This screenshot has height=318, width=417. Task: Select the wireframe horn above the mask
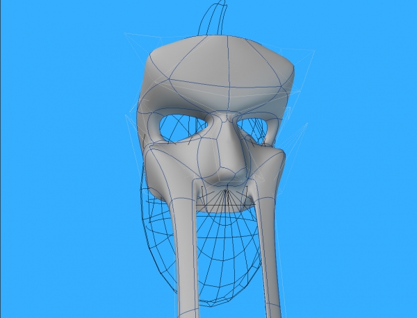213,17
